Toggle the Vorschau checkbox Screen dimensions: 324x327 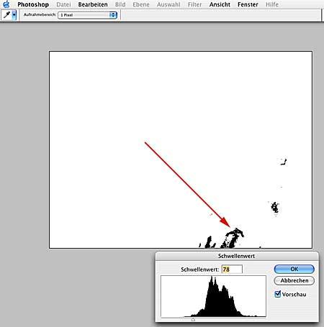(278, 294)
